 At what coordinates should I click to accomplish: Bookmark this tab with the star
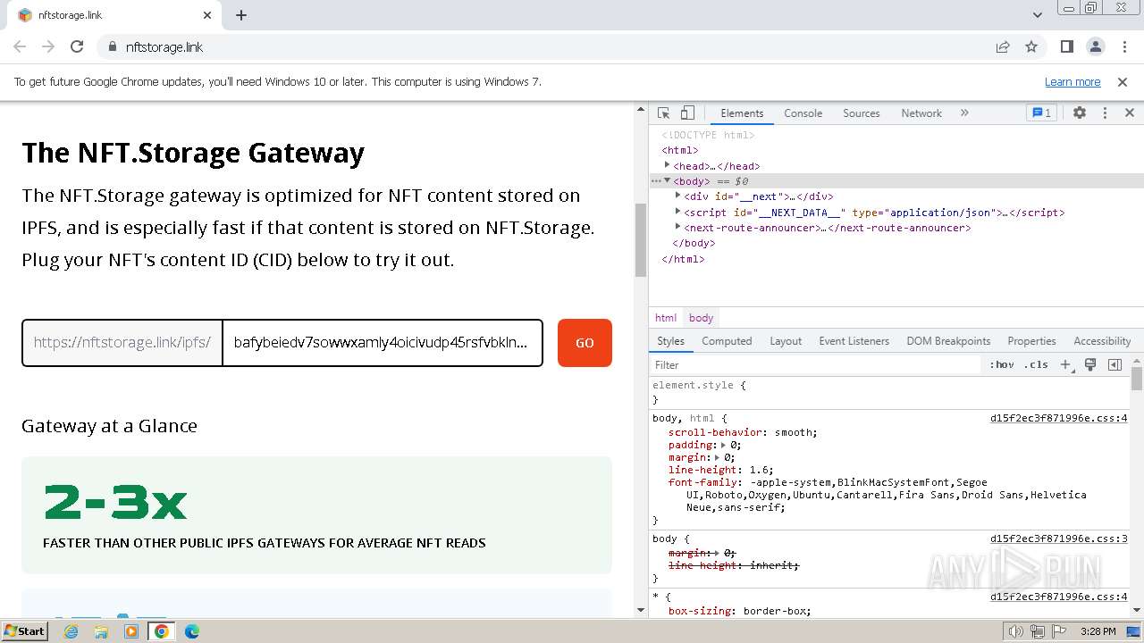[1031, 46]
